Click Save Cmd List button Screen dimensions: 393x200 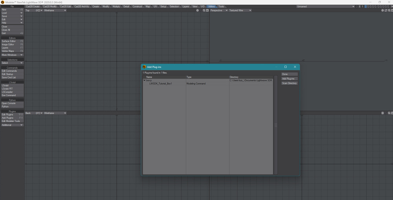[12, 77]
